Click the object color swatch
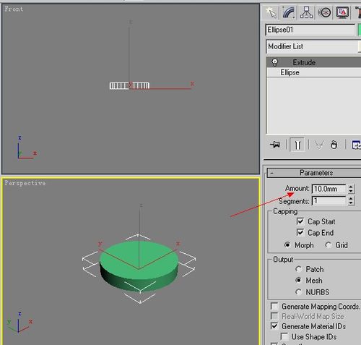 pos(360,30)
